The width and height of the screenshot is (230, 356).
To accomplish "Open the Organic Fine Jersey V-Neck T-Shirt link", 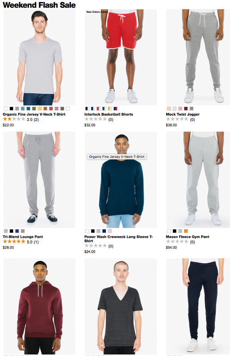I will click(34, 114).
